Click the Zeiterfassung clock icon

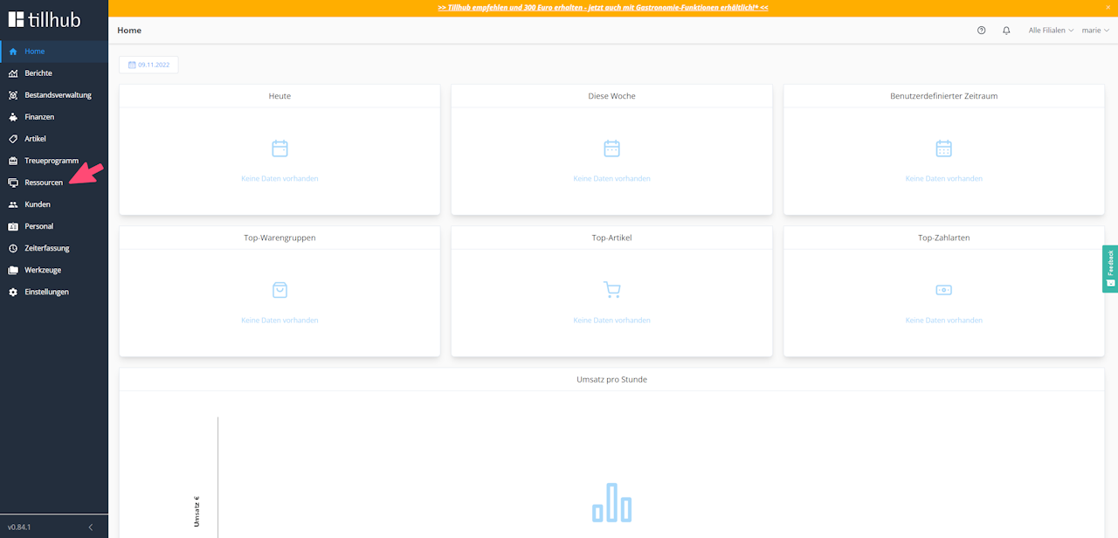click(x=13, y=248)
